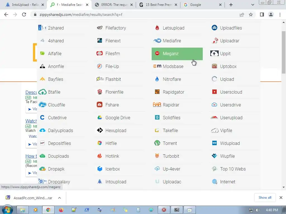Click the page vertical scrollbar thumb
The width and height of the screenshot is (286, 214).
point(283,52)
